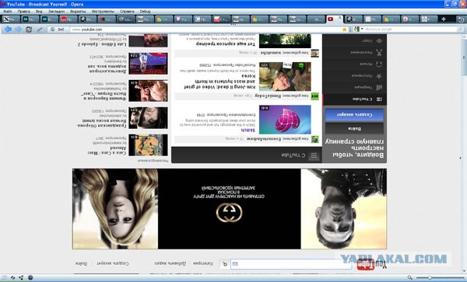This screenshot has width=467, height=282.
Task: Open the Файл menu
Action: click(x=8, y=12)
